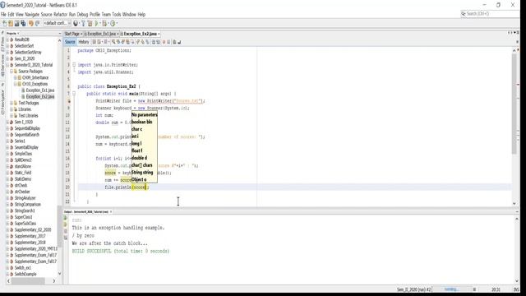526x296 pixels.
Task: Click the Next Bookmark editor icon
Action: (142, 42)
